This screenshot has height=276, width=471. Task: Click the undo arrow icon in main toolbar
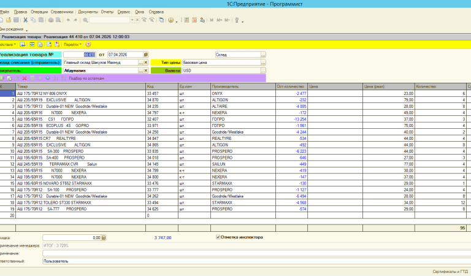pos(67,20)
